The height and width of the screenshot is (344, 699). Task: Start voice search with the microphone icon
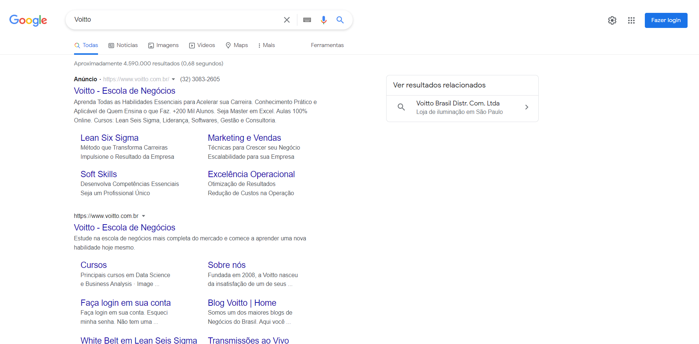point(324,20)
